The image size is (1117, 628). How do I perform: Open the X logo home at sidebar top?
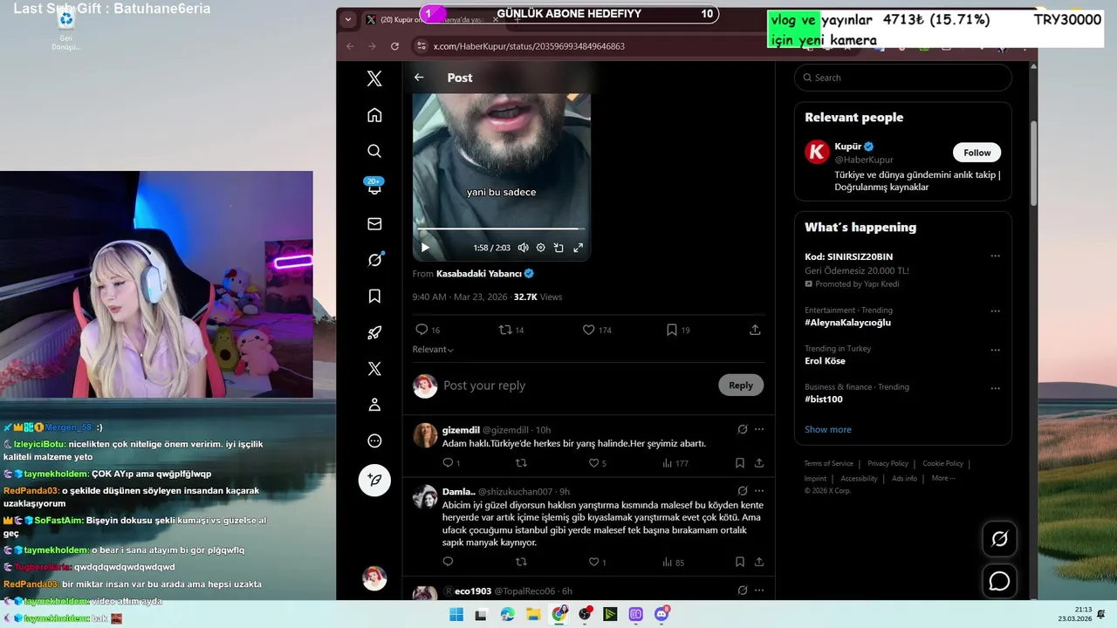374,78
